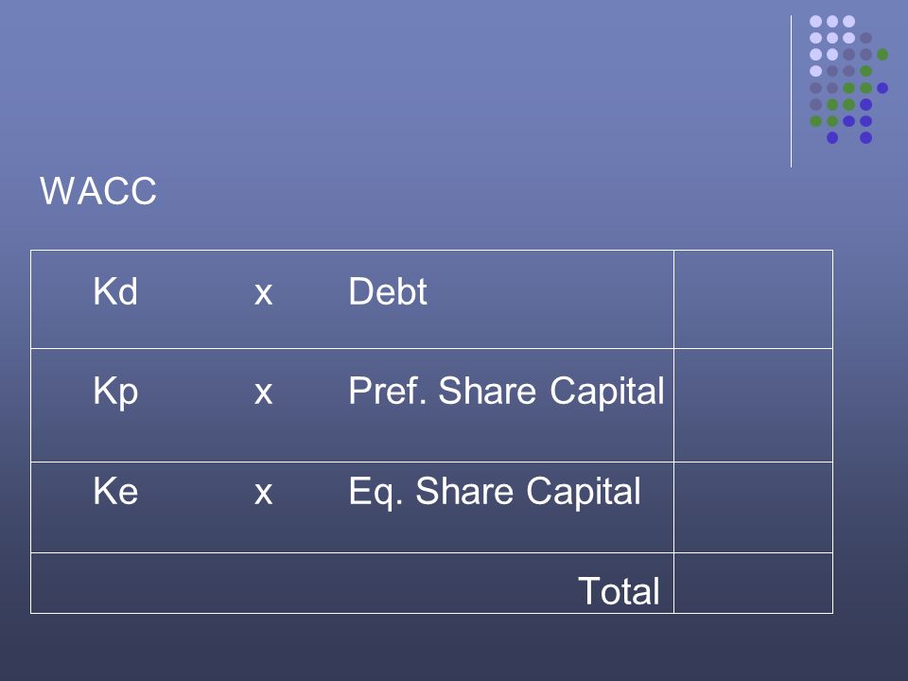This screenshot has width=908, height=681.
Task: Click the bottom-right blue dot of decoration
Action: point(865,138)
